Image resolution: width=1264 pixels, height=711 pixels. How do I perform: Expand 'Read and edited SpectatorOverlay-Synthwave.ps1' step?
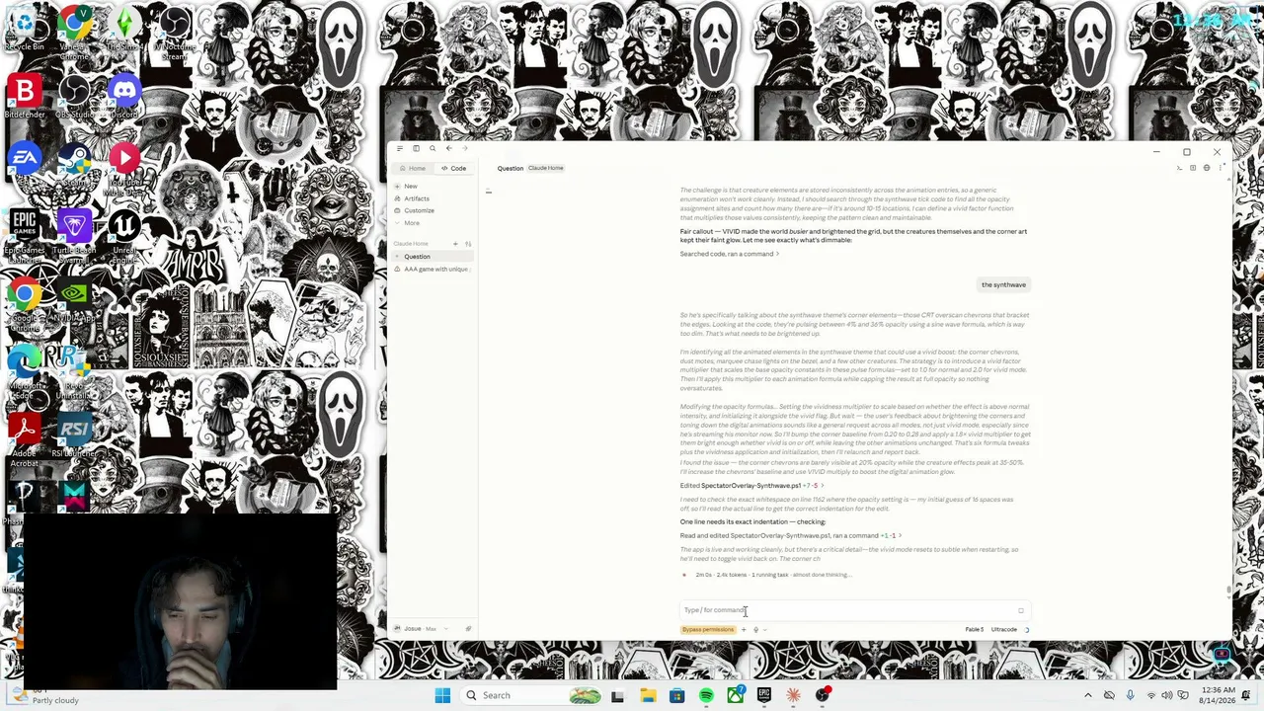coord(791,536)
